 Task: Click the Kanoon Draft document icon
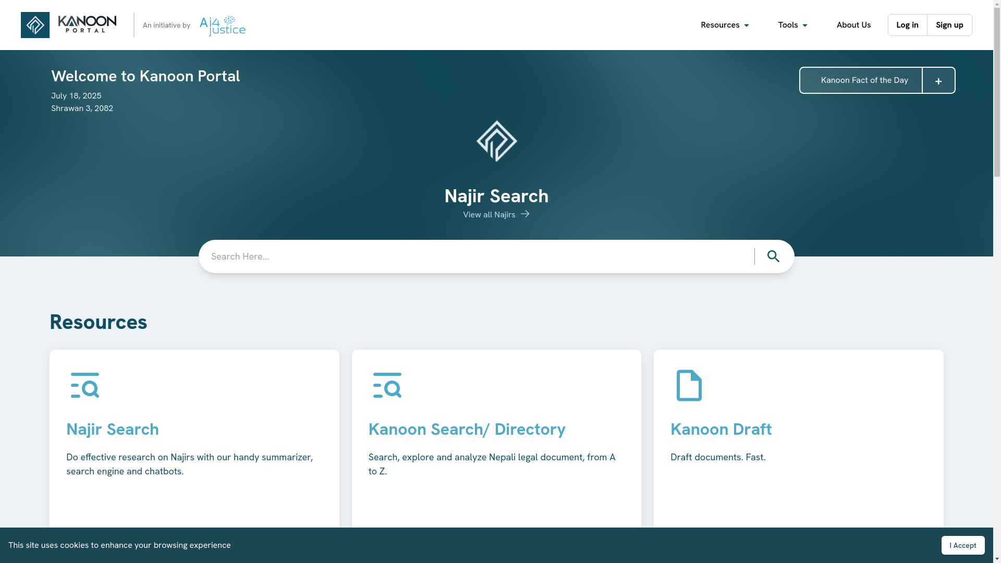point(689,386)
